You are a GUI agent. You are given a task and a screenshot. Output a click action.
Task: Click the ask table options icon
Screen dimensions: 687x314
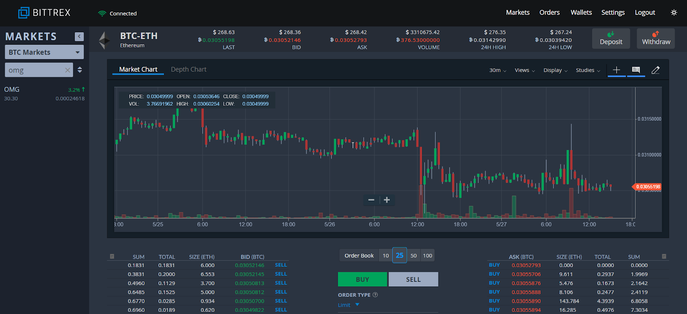664,256
